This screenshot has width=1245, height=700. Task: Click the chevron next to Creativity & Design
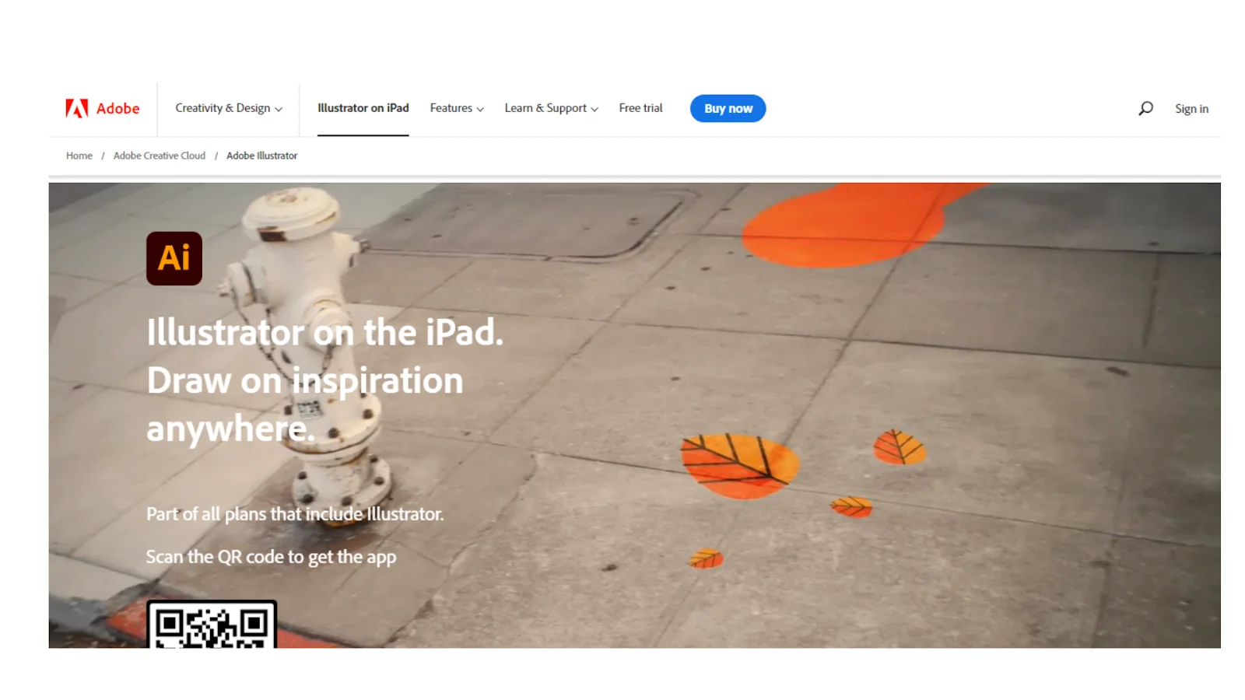(x=279, y=110)
